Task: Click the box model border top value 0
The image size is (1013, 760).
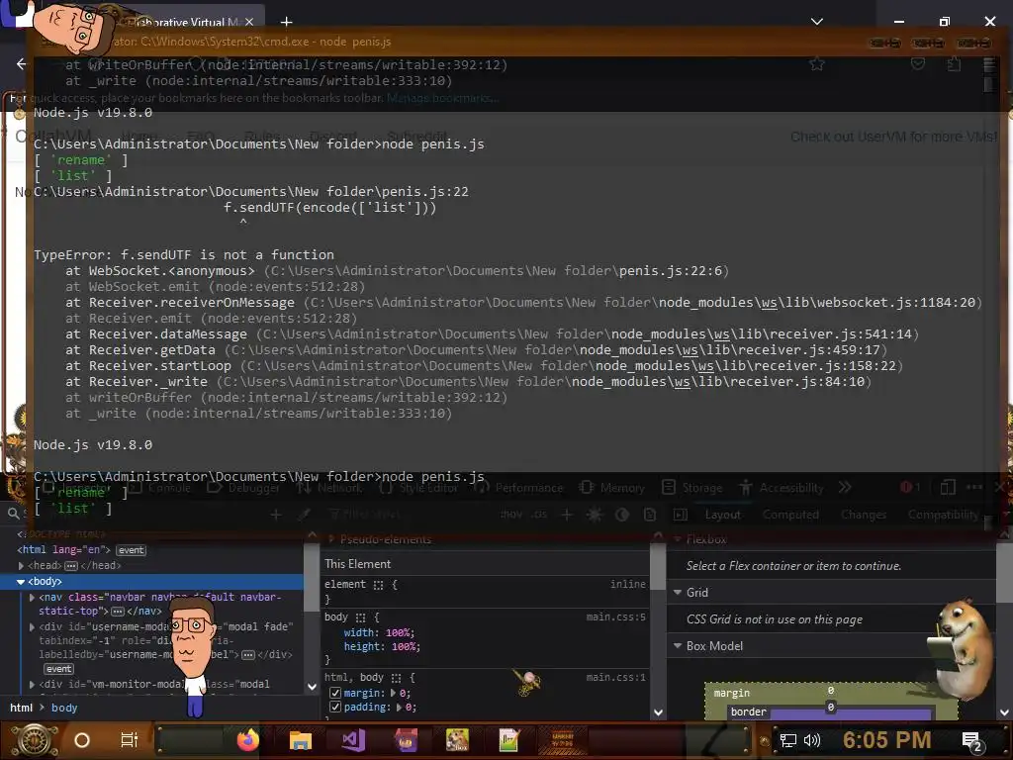Action: coord(831,707)
